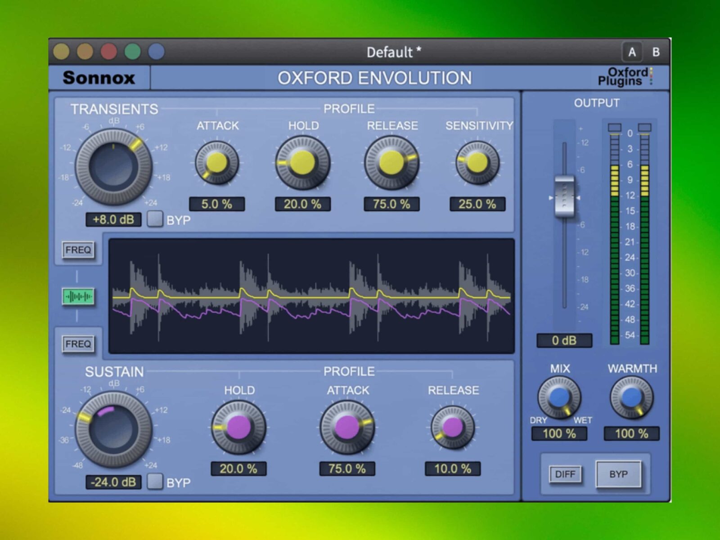
Task: Click the Sensitivity knob
Action: (x=477, y=163)
